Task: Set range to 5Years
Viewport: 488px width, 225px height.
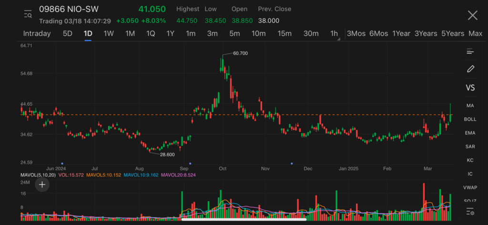Action: (x=453, y=34)
